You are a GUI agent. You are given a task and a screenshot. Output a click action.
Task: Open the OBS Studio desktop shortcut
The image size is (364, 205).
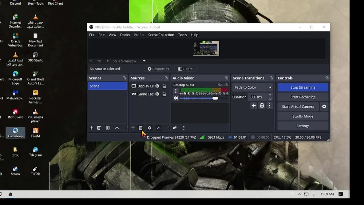tap(35, 57)
